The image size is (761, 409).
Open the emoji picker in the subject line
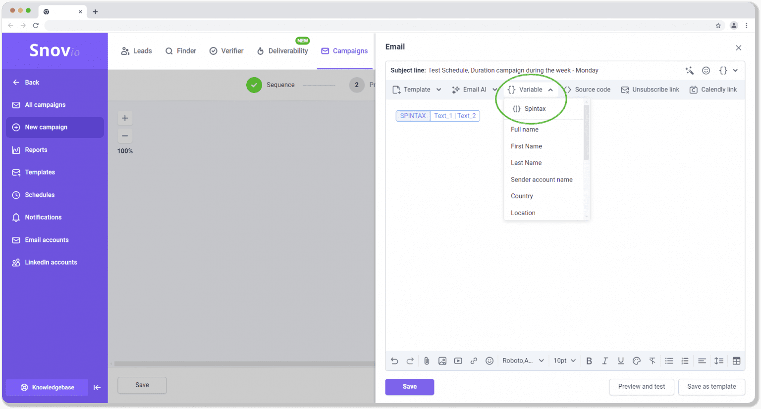tap(706, 71)
